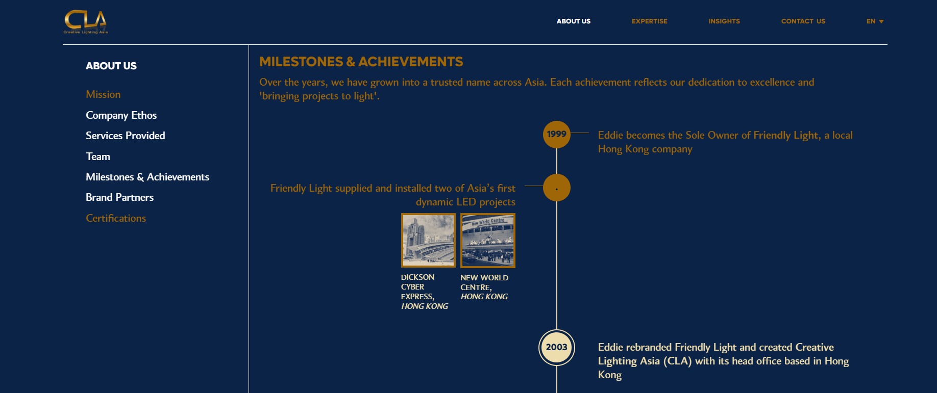This screenshot has height=393, width=937.
Task: Click text 'Friendly Light supplied and installed'
Action: coord(393,195)
